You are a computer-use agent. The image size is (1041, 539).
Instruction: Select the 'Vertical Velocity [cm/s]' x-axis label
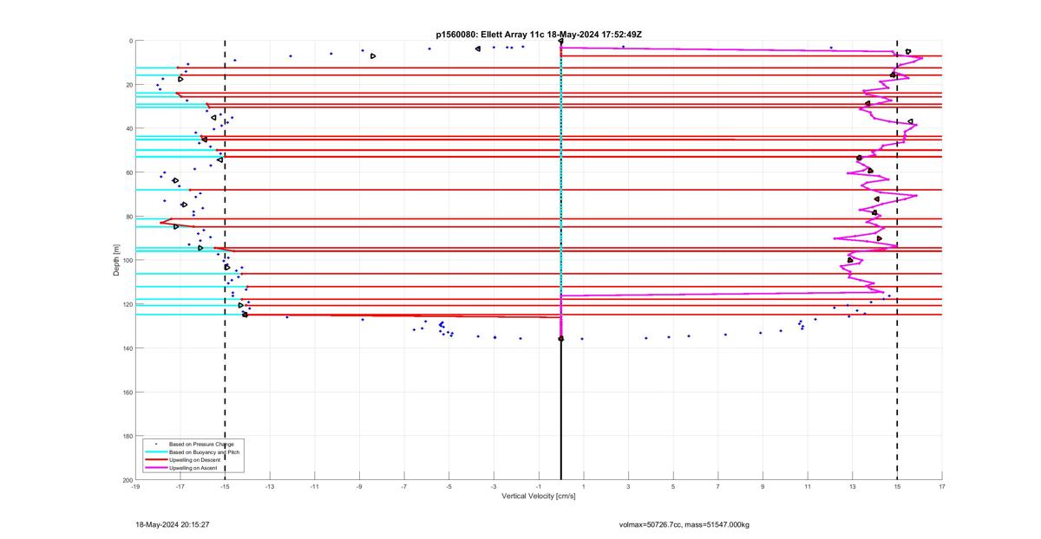[x=539, y=497]
